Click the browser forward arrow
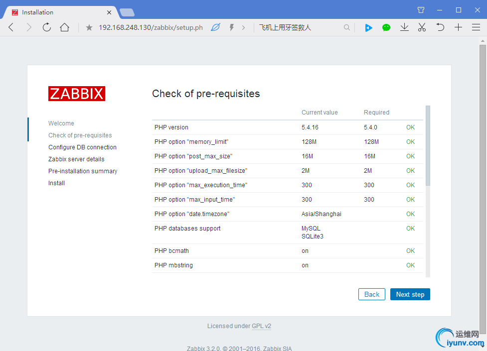The height and width of the screenshot is (351, 487). tap(29, 27)
